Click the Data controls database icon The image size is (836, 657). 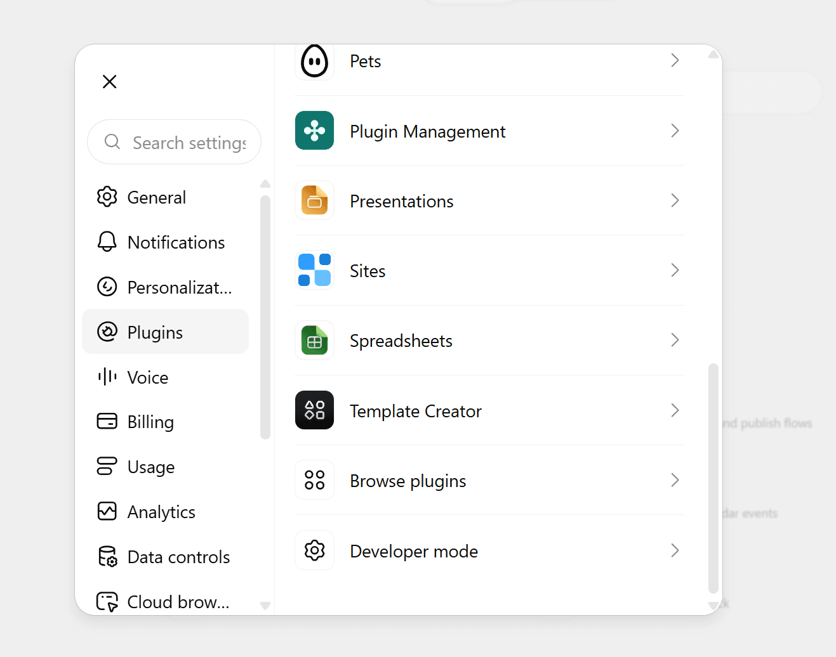(107, 556)
